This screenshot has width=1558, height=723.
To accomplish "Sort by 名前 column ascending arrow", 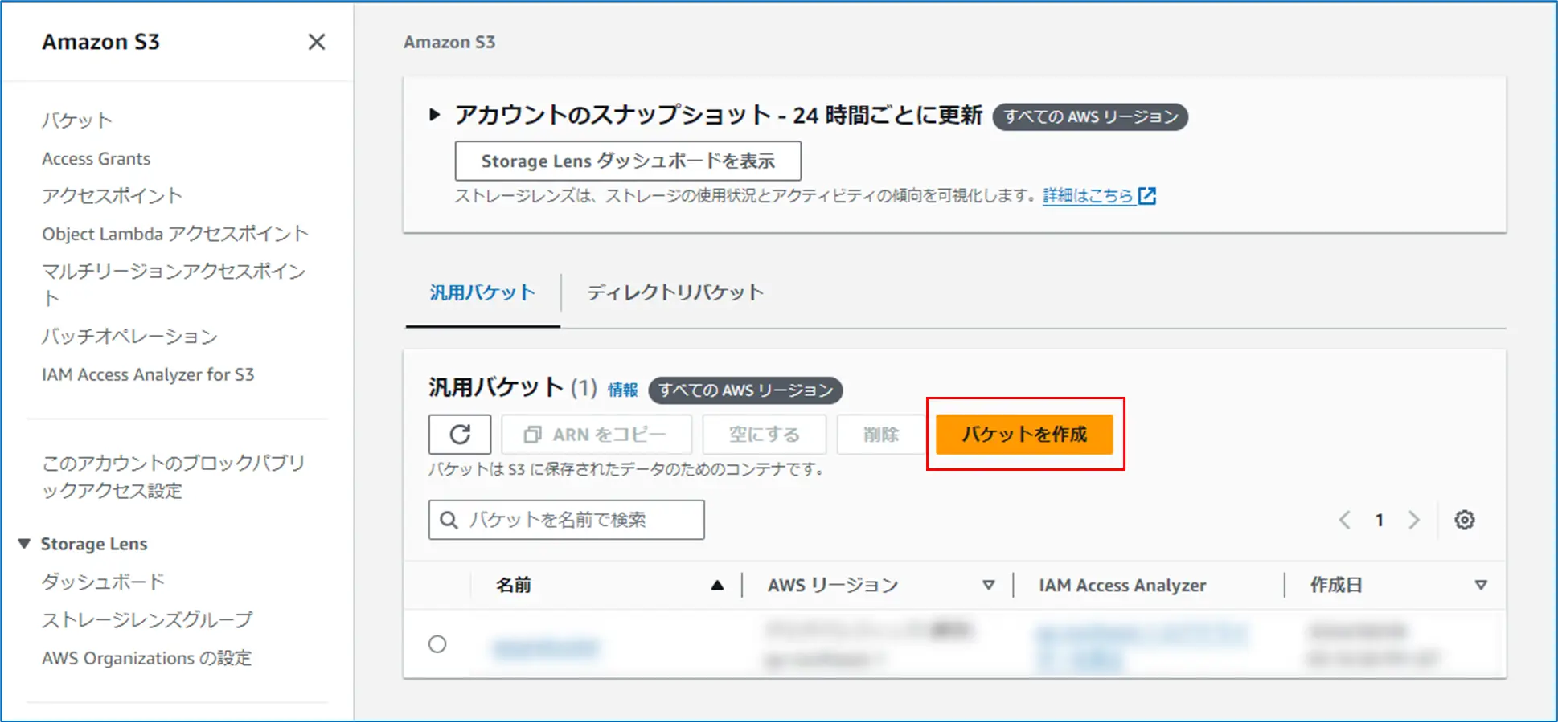I will click(x=717, y=586).
